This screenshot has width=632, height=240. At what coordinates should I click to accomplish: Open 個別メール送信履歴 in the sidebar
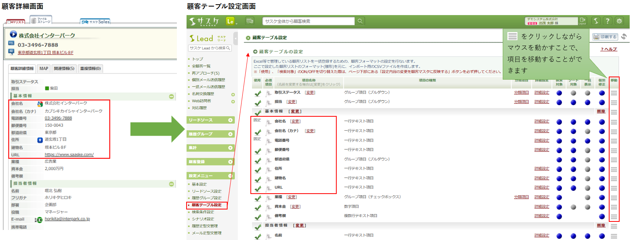[x=208, y=80]
